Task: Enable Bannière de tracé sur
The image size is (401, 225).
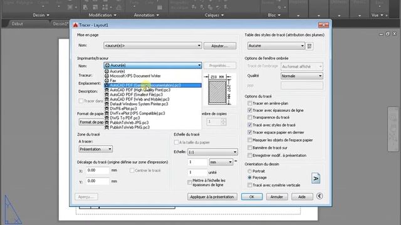Action: click(x=250, y=147)
